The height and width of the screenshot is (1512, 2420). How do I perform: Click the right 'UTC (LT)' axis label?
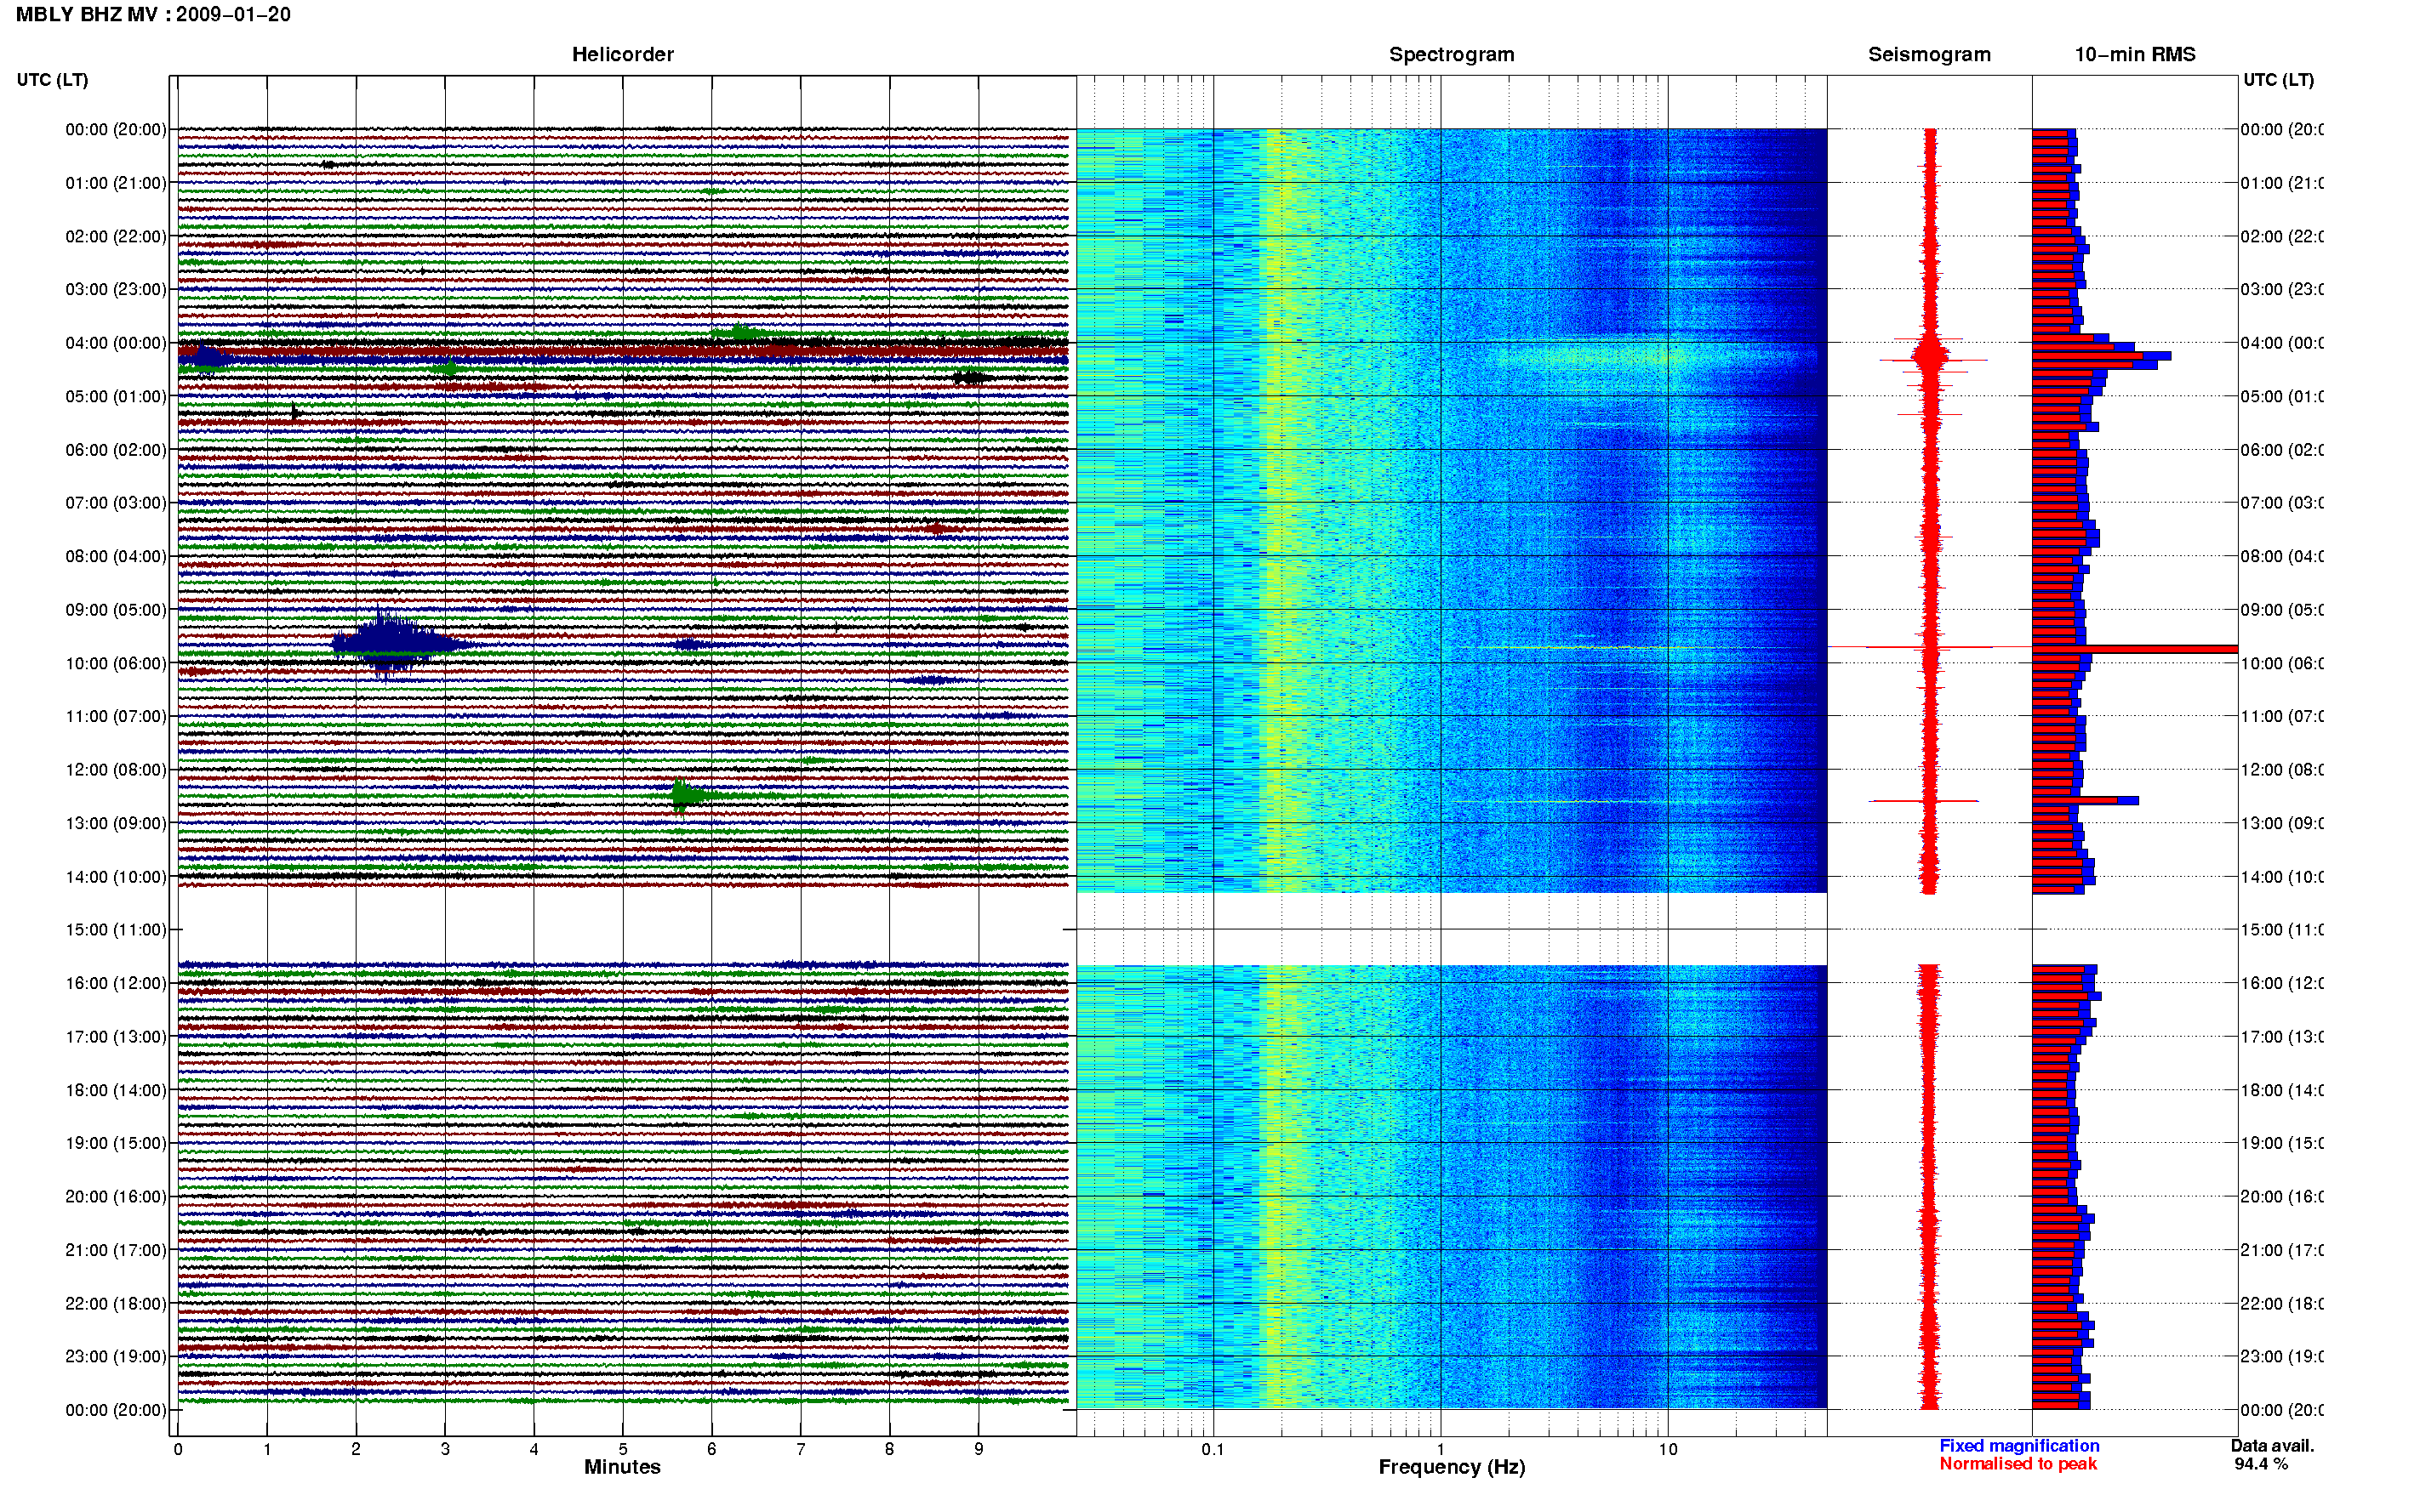point(2278,80)
